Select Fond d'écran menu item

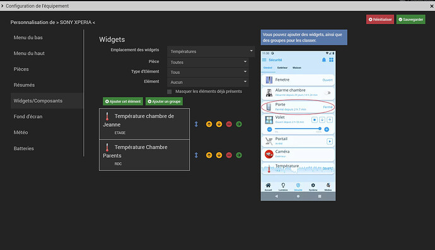point(28,117)
